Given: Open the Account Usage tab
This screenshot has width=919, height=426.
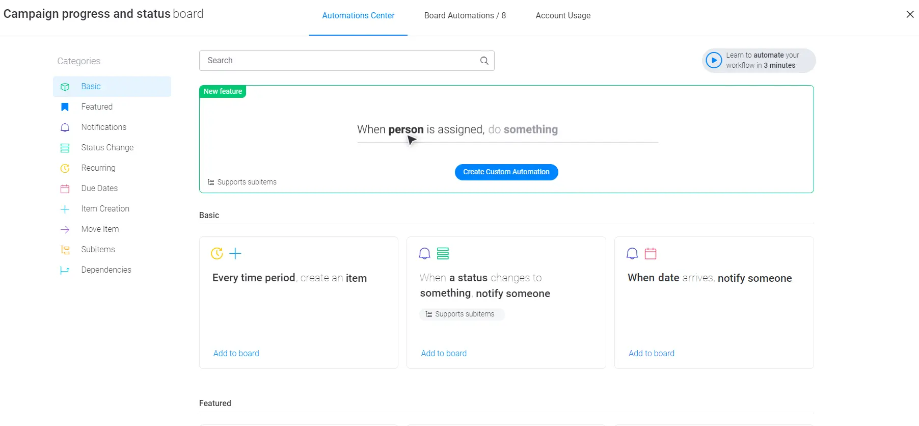Looking at the screenshot, I should click(562, 16).
